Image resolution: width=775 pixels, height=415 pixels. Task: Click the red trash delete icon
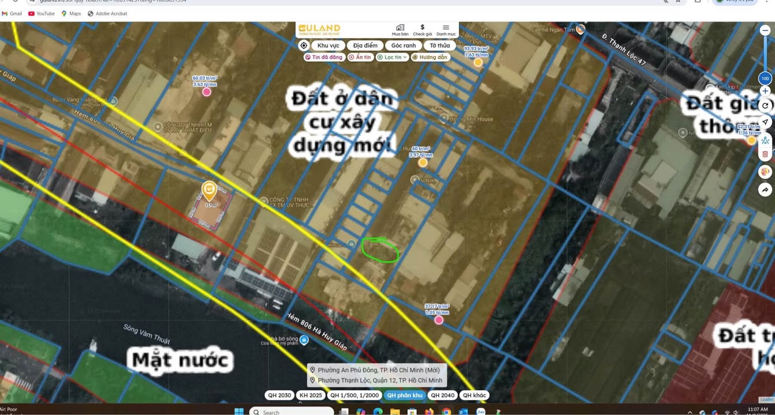[x=765, y=154]
